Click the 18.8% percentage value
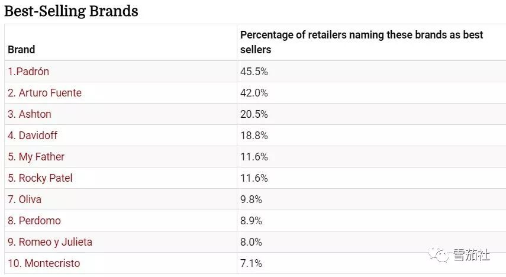Viewport: 506px width, 277px height. (x=254, y=136)
